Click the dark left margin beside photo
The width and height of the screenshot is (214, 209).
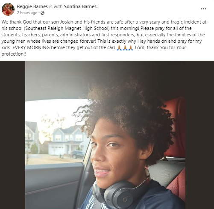[13, 135]
